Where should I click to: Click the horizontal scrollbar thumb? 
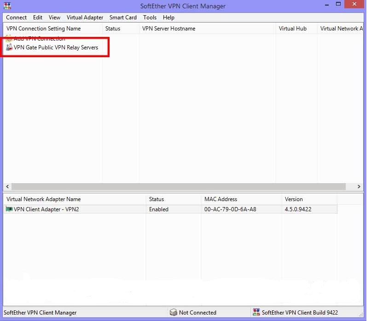pos(179,186)
